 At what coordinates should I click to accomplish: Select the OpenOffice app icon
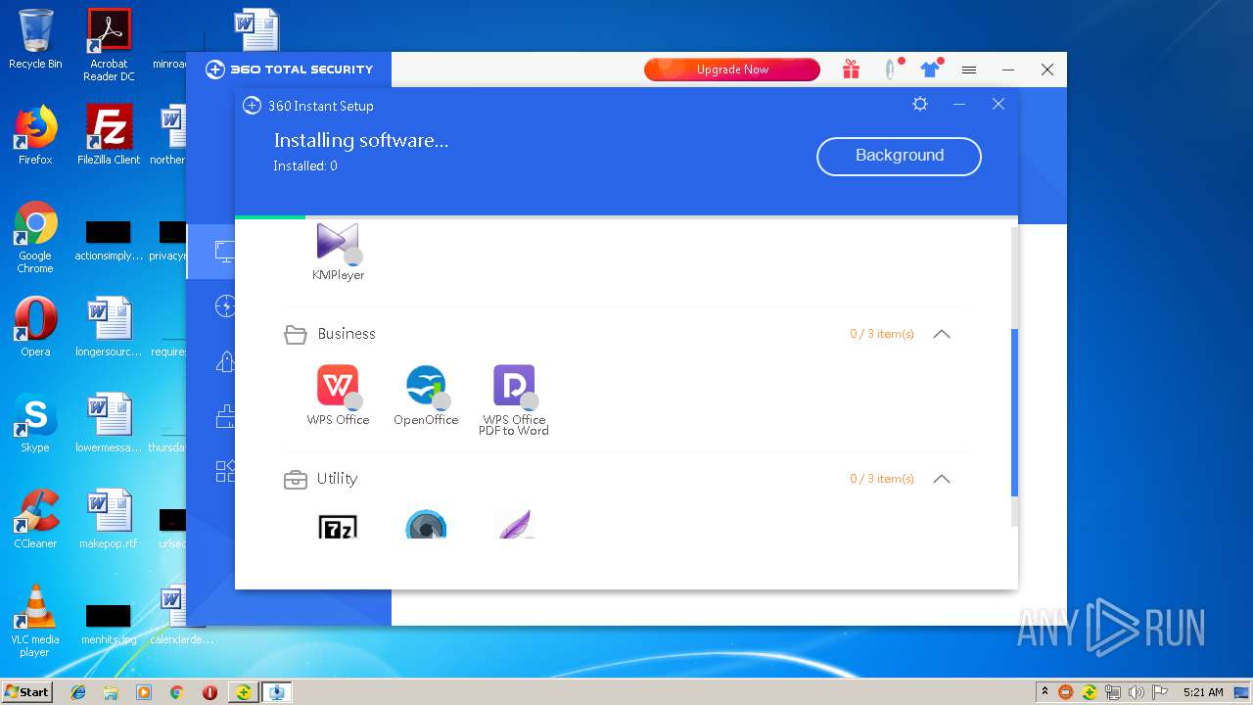[x=426, y=386]
